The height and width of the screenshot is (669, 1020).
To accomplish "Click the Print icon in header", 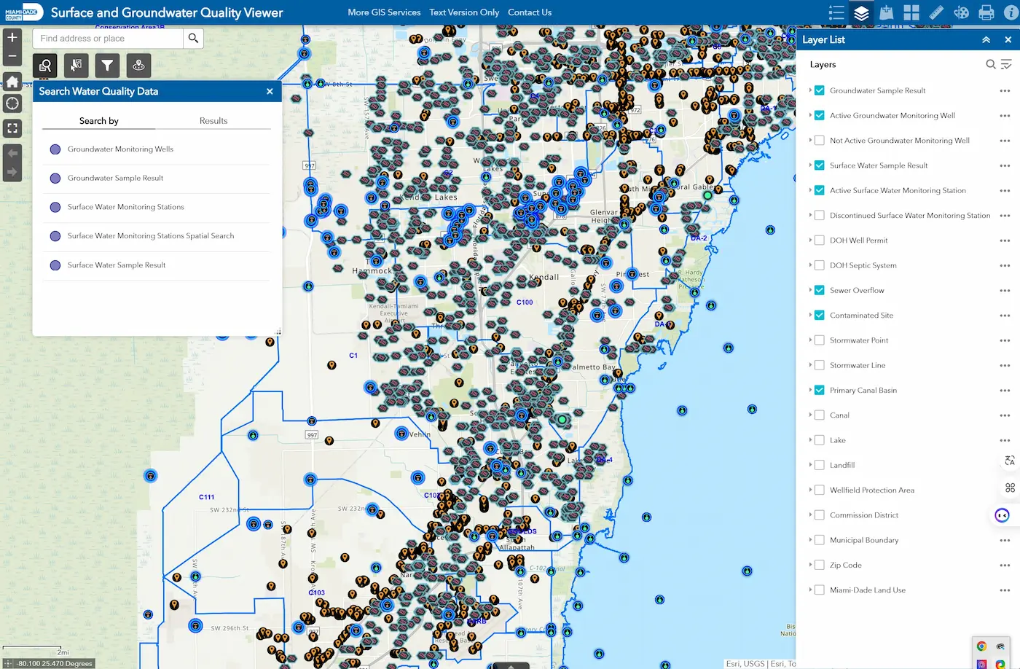I will pyautogui.click(x=986, y=12).
